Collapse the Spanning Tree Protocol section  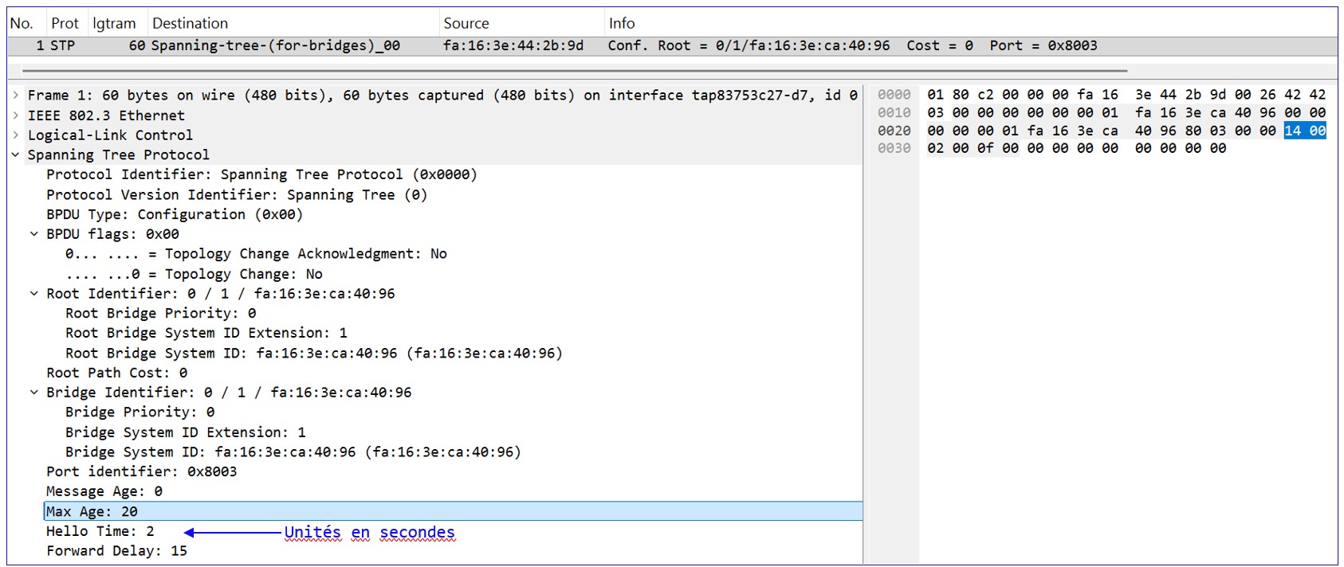tap(16, 154)
